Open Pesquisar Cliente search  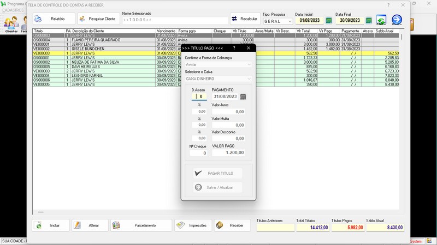98,19
